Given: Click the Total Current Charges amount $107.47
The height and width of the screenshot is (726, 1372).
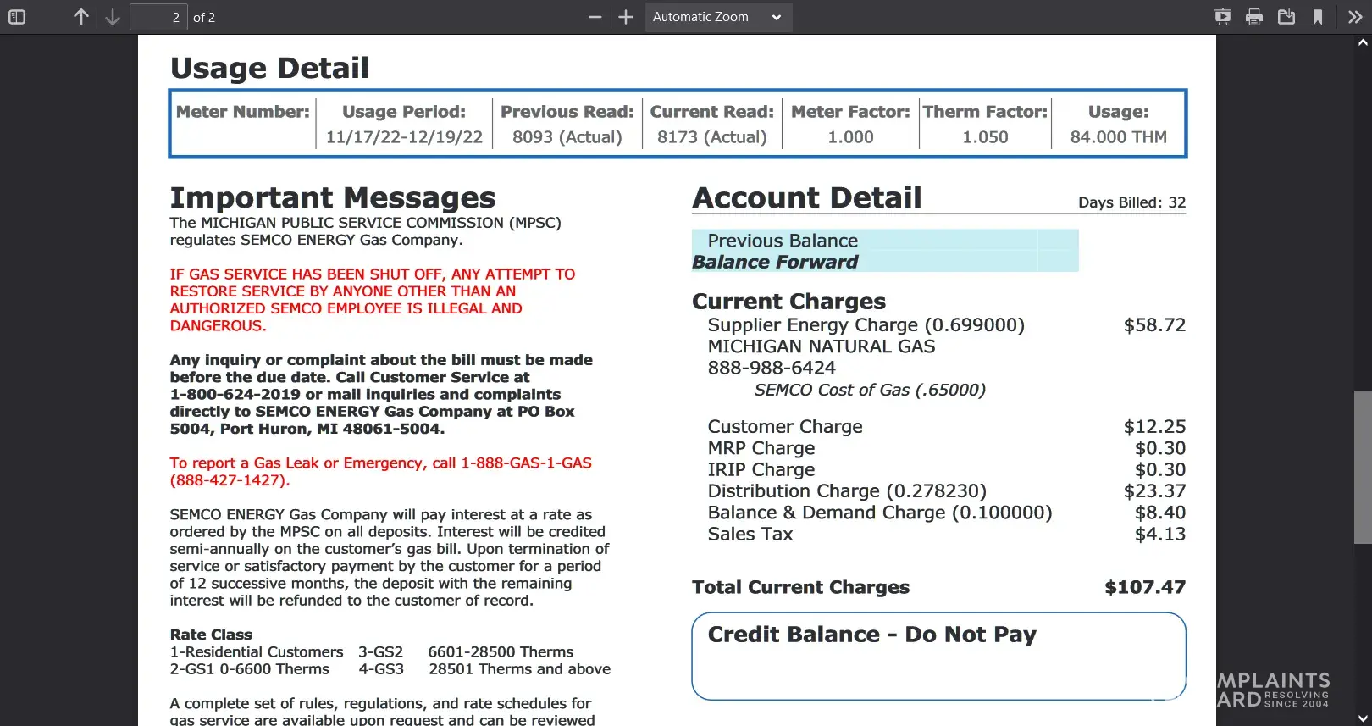Looking at the screenshot, I should coord(1145,587).
